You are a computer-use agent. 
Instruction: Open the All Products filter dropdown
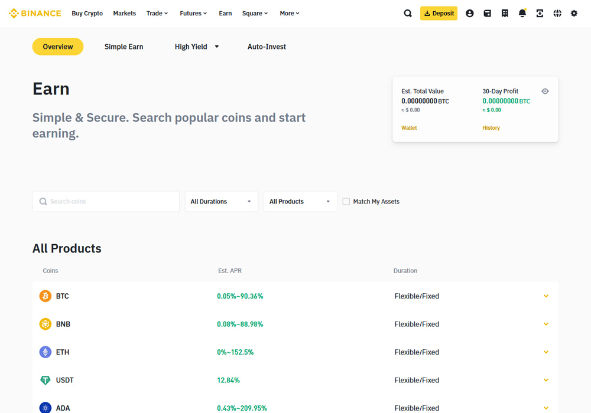point(300,202)
